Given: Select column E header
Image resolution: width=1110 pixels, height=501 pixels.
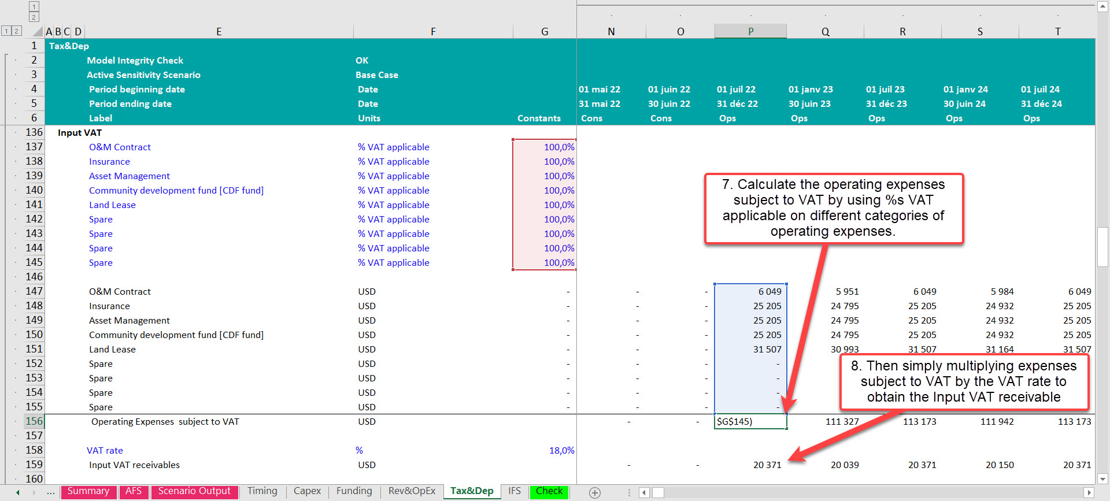Looking at the screenshot, I should point(219,32).
